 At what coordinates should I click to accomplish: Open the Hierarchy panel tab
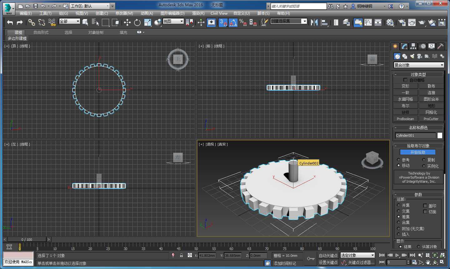413,46
